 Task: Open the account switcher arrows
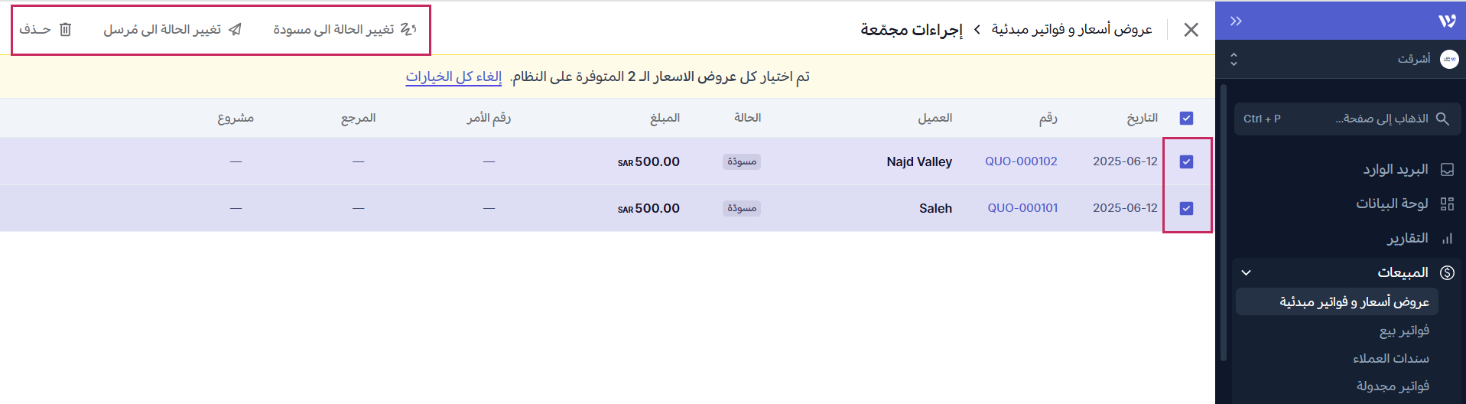[1234, 59]
